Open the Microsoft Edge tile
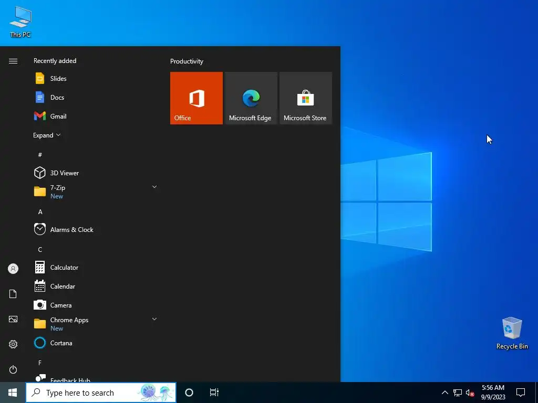This screenshot has height=403, width=538. pyautogui.click(x=251, y=98)
